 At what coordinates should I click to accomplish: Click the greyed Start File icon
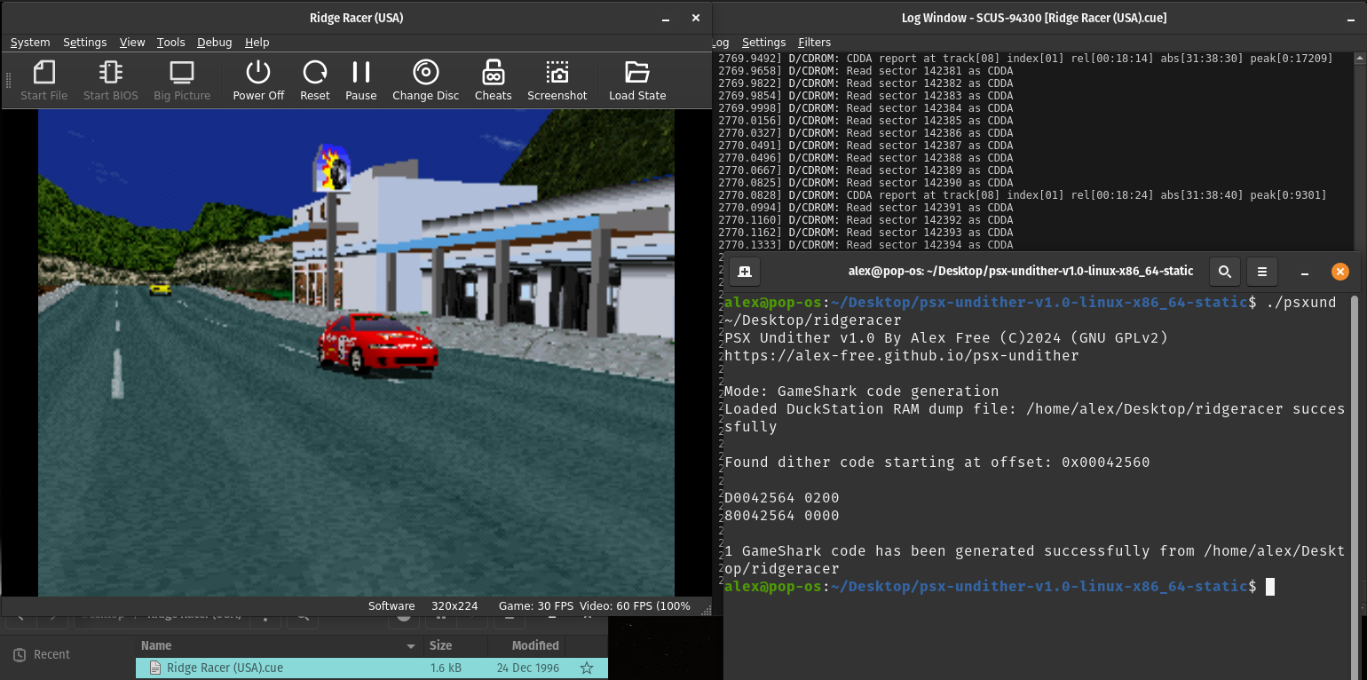pyautogui.click(x=44, y=73)
